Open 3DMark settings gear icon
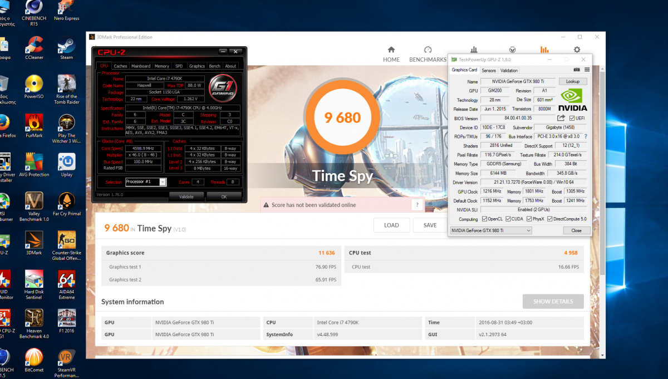This screenshot has height=379, width=668. (577, 50)
